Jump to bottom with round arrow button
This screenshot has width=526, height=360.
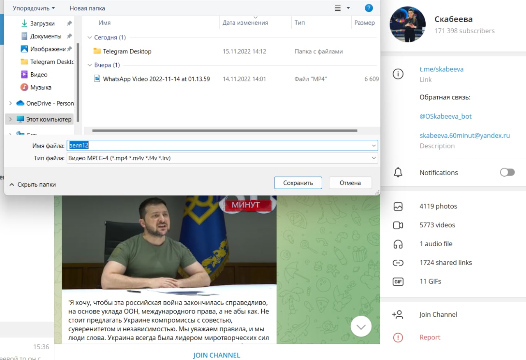click(361, 326)
